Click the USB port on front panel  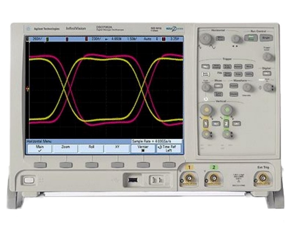[133, 180]
